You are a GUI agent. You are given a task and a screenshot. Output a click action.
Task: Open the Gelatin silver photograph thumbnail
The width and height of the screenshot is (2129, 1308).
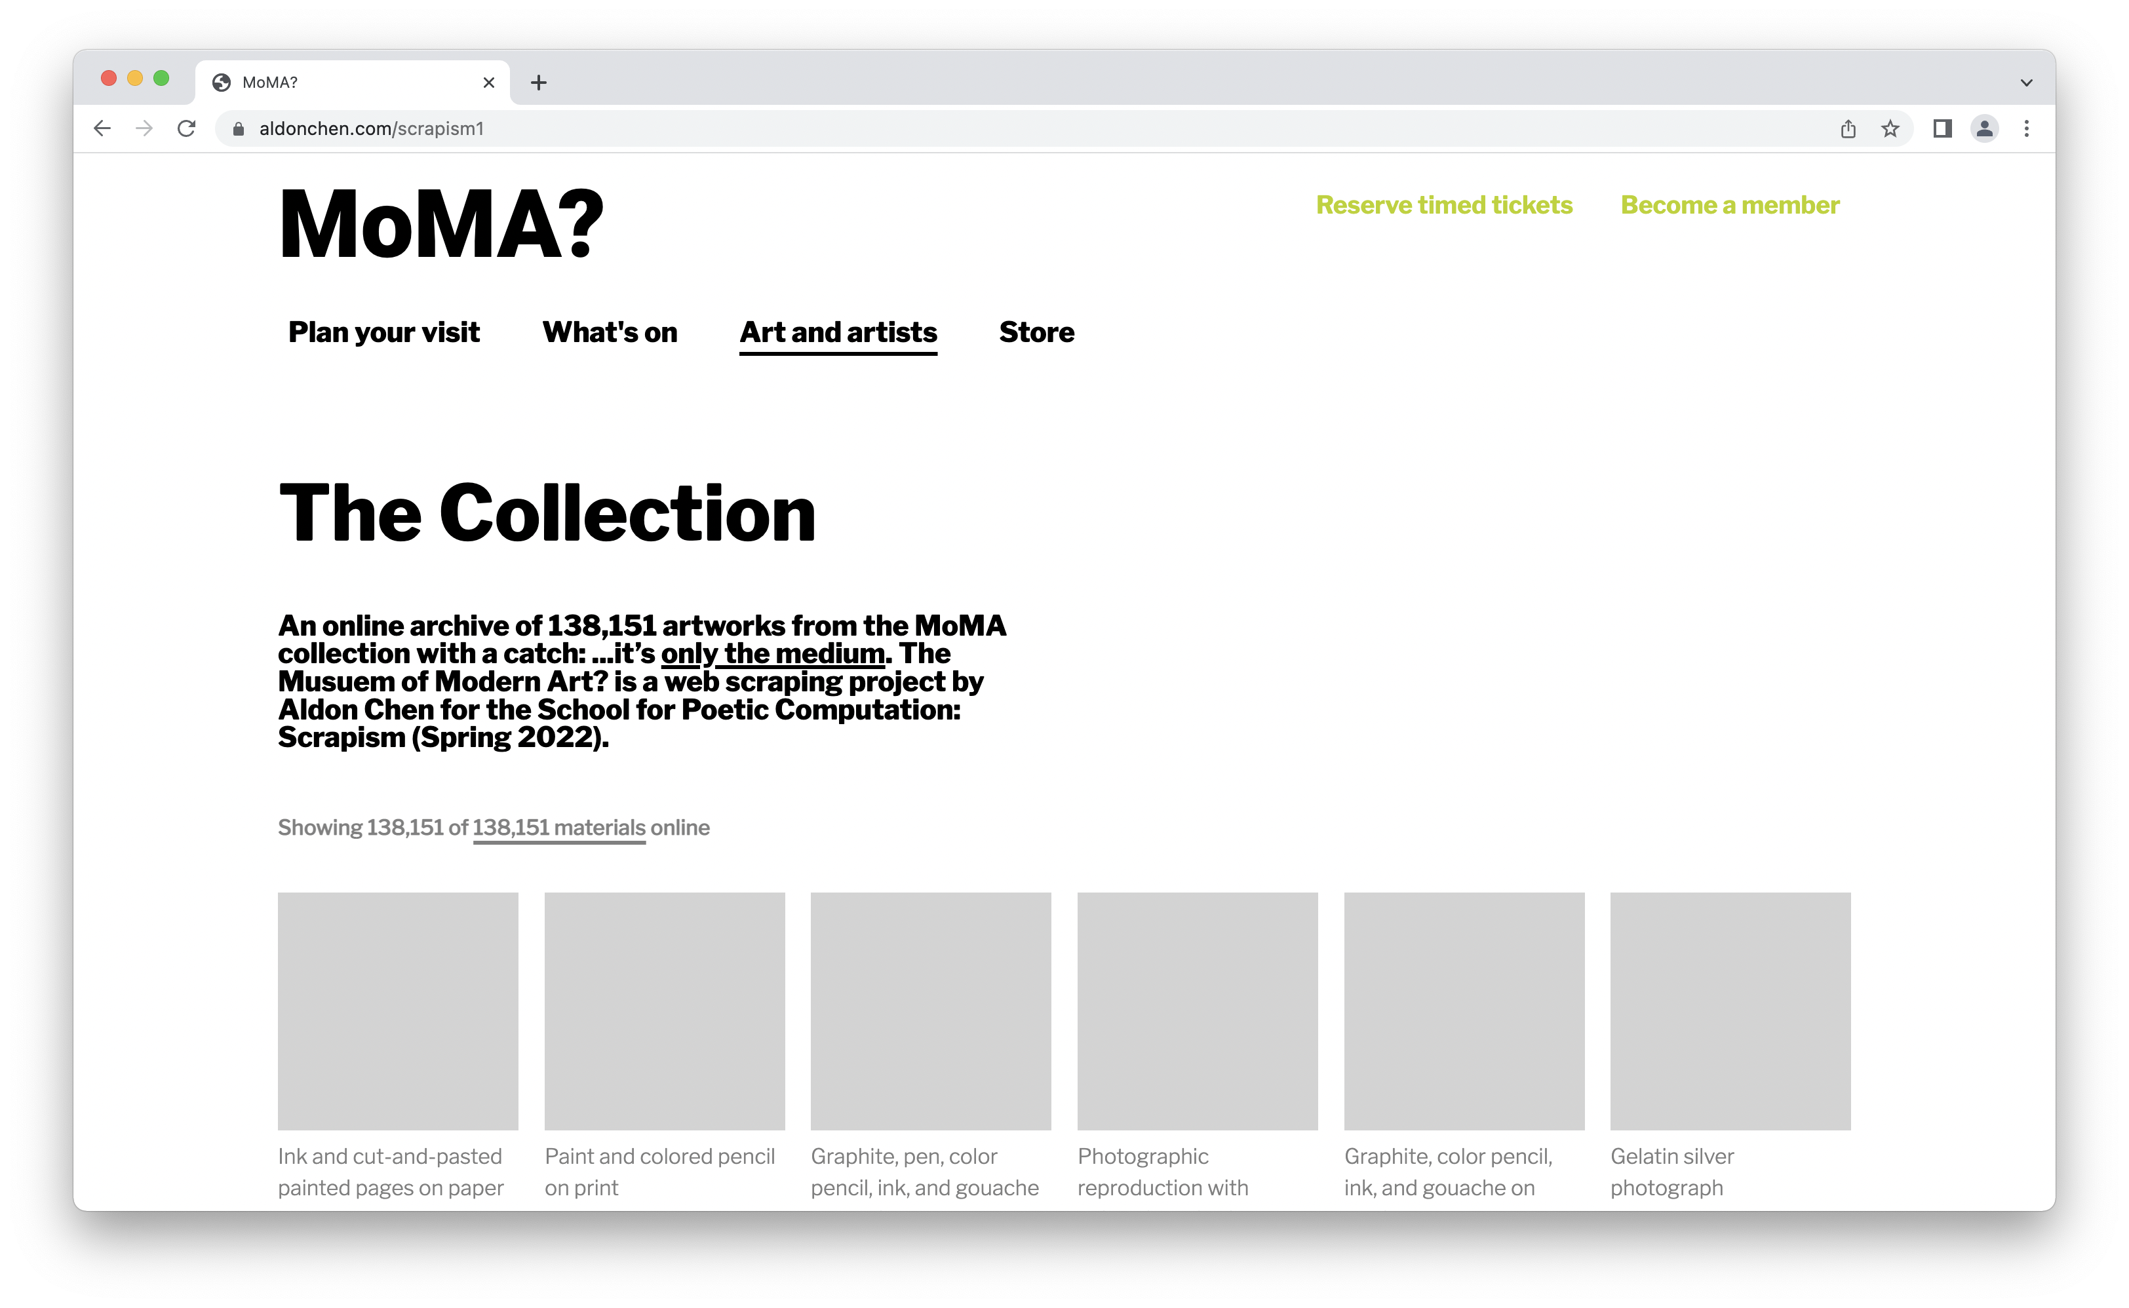coord(1729,1010)
